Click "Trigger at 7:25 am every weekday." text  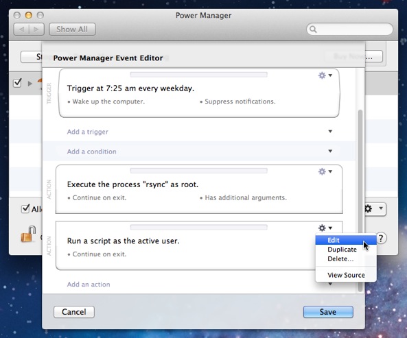[x=130, y=88]
